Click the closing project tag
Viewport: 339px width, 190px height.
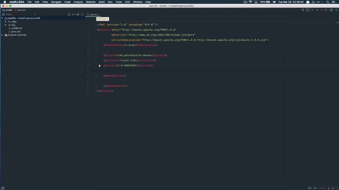pos(105,91)
